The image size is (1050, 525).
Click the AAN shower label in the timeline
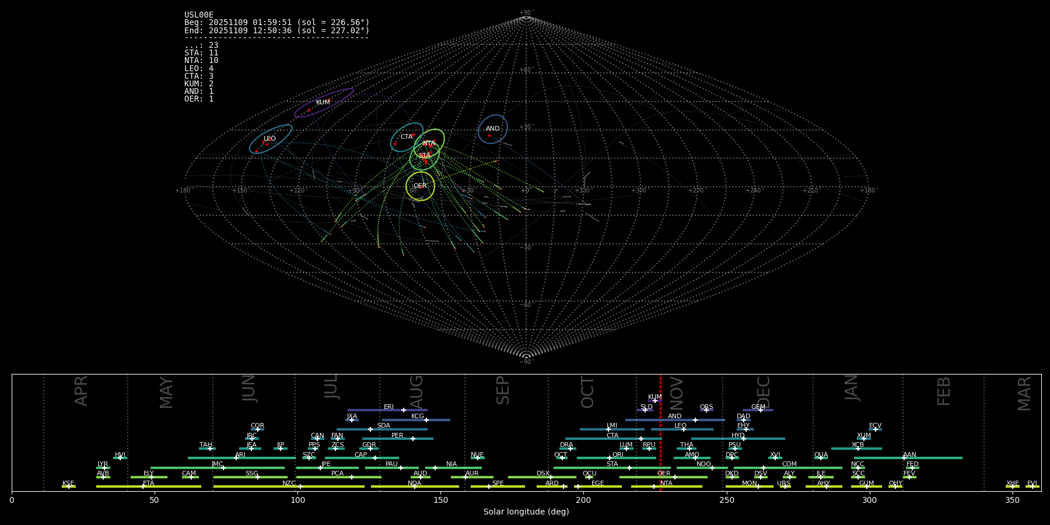[909, 455]
